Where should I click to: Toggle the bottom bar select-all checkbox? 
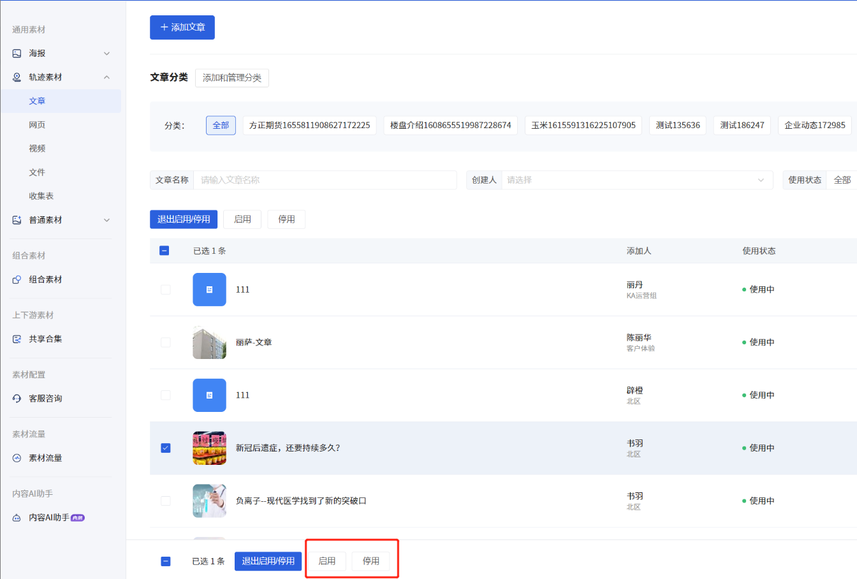(166, 561)
